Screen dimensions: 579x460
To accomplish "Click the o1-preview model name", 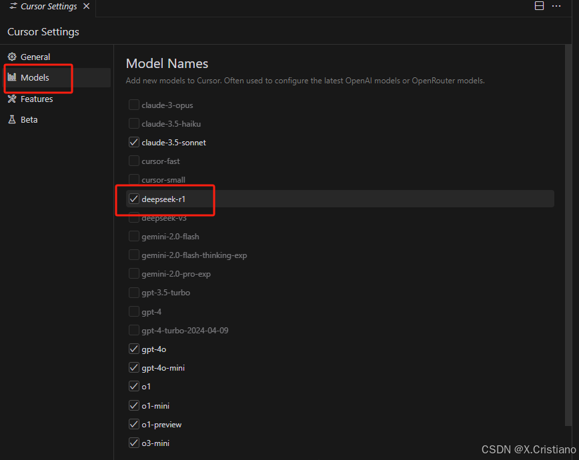I will pyautogui.click(x=161, y=425).
